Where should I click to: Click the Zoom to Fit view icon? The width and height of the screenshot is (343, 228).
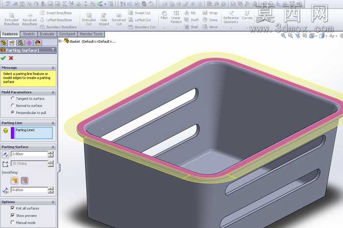tap(283, 36)
